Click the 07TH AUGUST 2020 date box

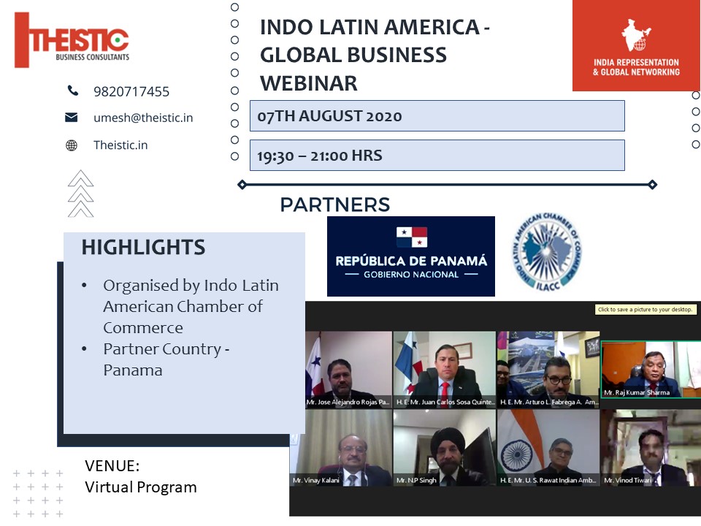tap(437, 116)
